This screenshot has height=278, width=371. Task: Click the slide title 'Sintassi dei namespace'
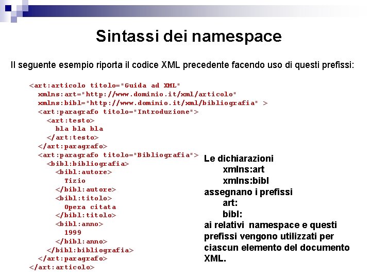[189, 36]
